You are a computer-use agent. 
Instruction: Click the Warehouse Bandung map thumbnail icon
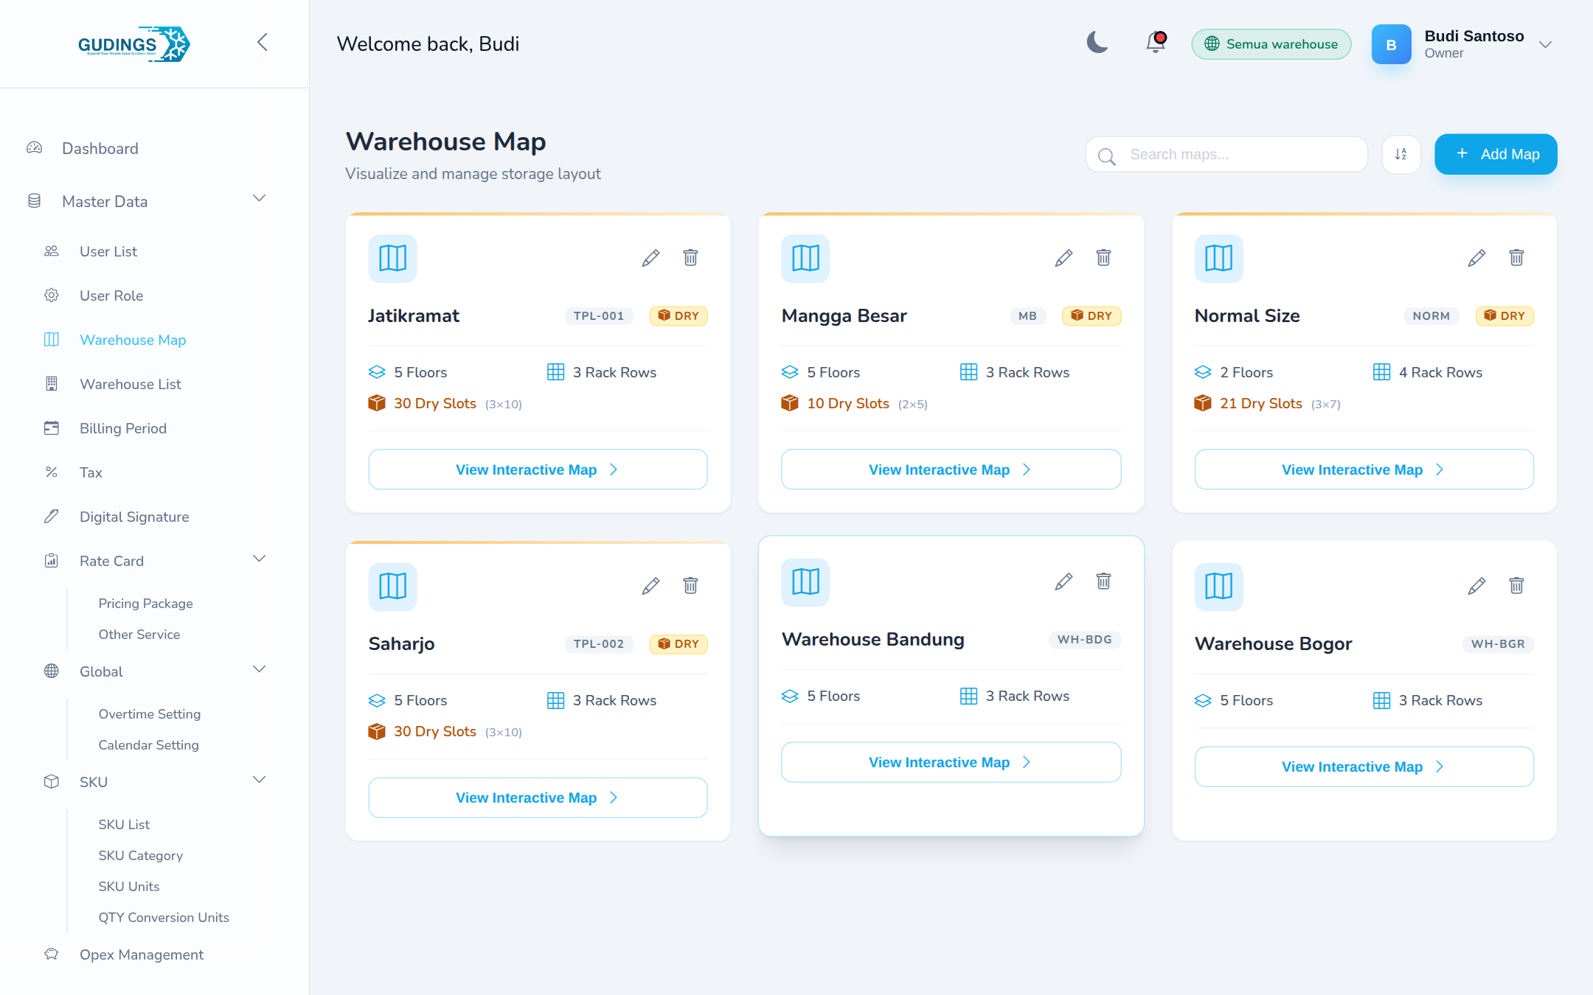[x=805, y=582]
